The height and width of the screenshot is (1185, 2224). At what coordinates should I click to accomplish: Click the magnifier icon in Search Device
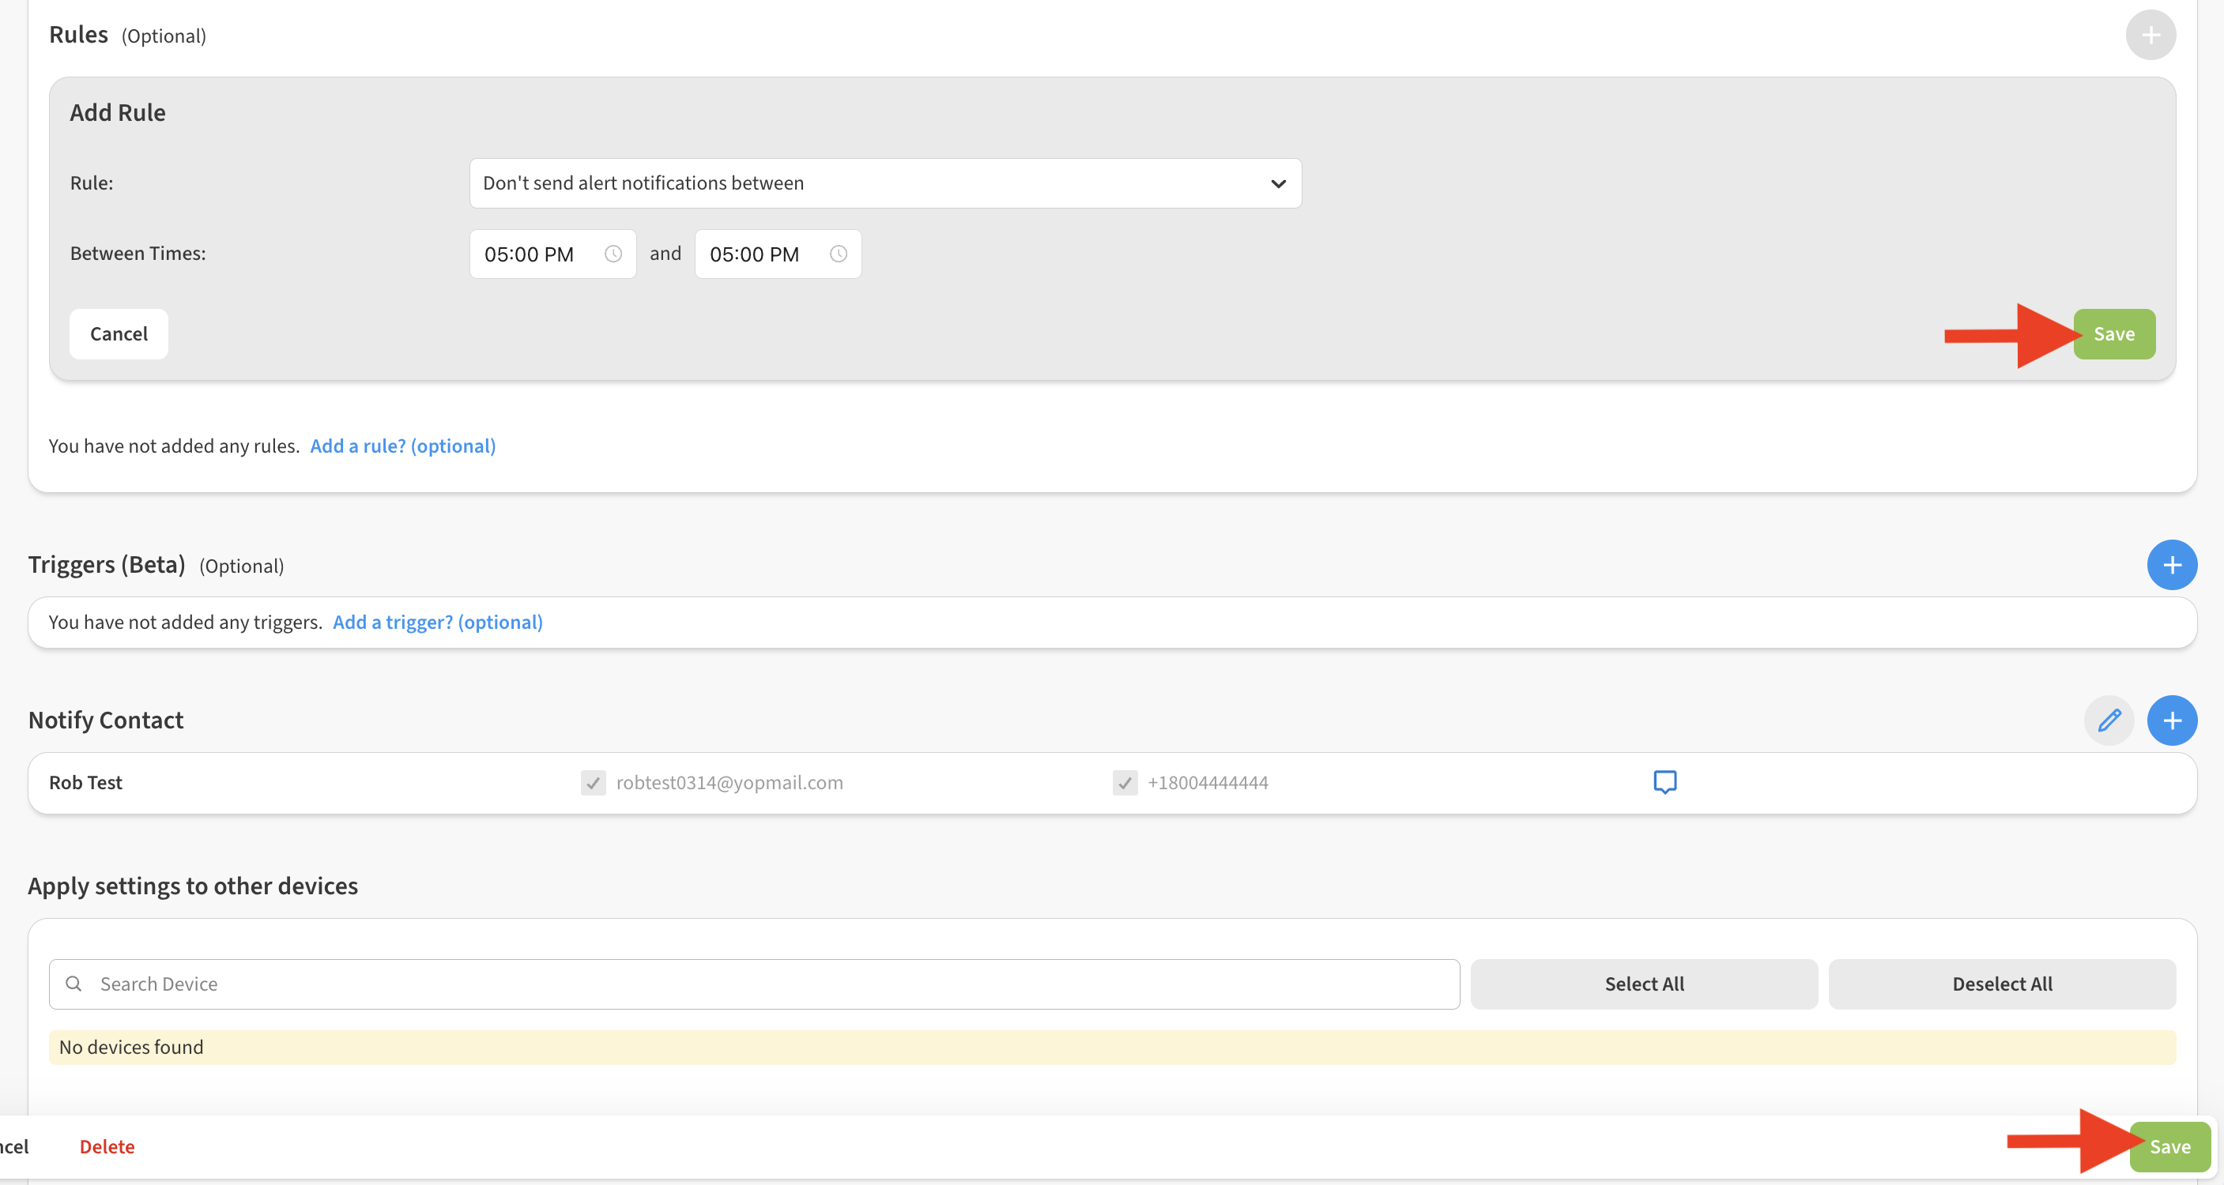click(74, 984)
